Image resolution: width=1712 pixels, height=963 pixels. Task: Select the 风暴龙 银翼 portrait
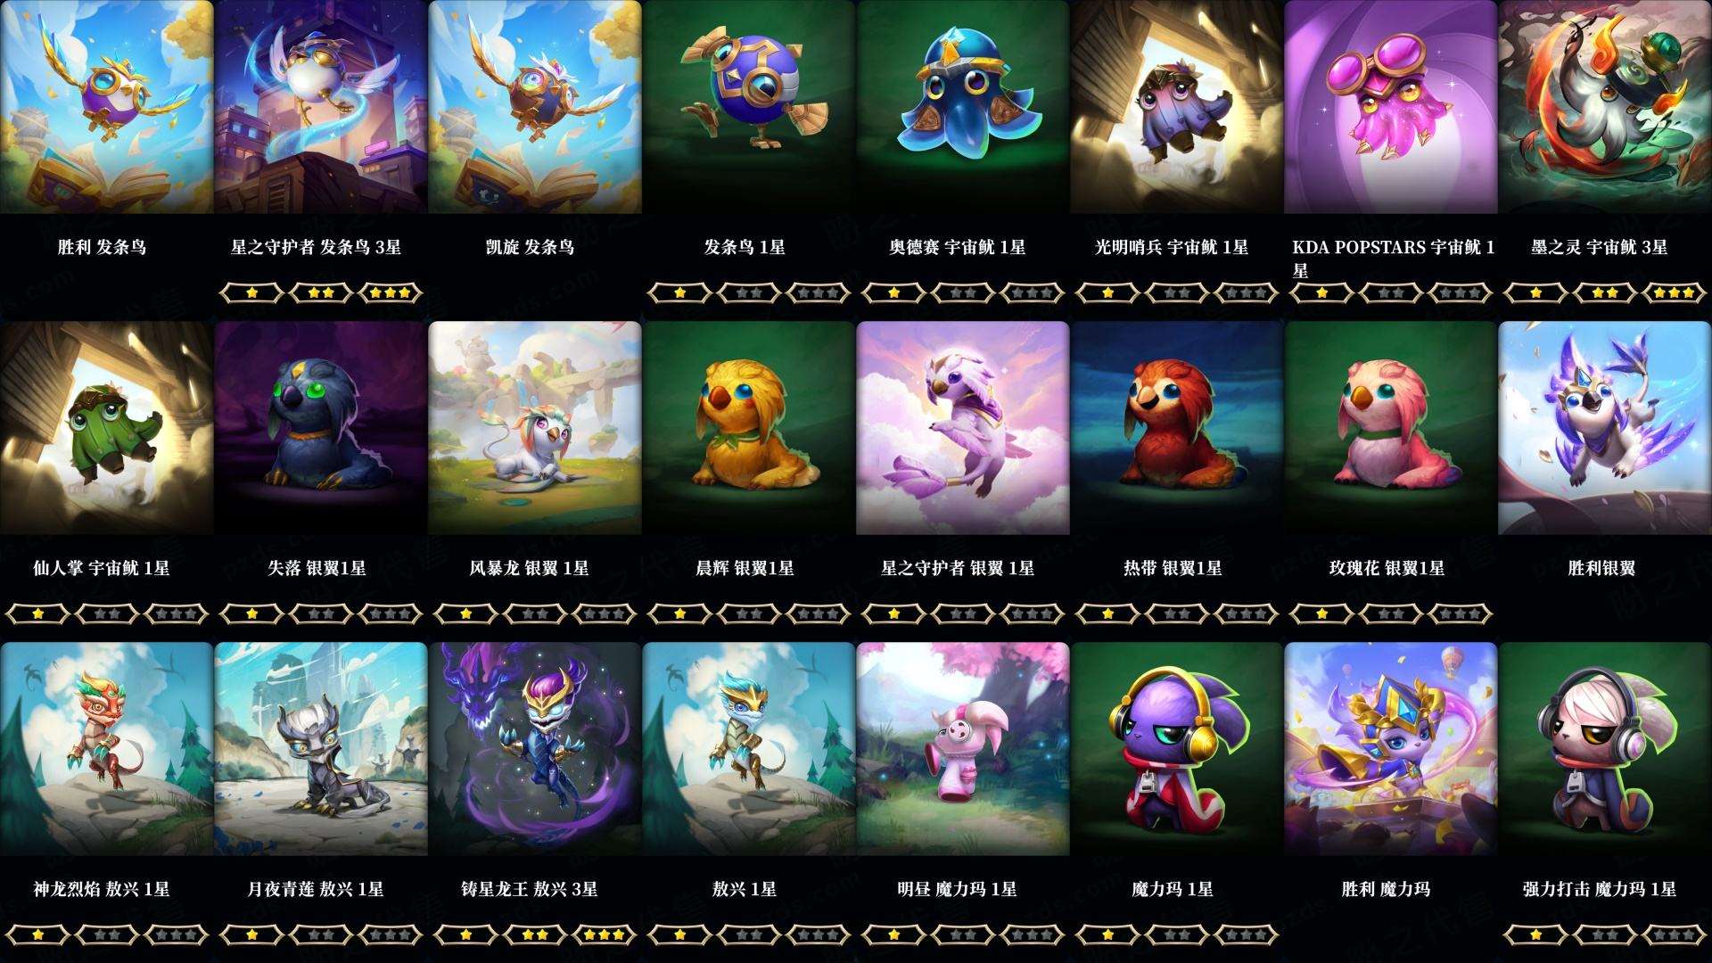(x=535, y=428)
